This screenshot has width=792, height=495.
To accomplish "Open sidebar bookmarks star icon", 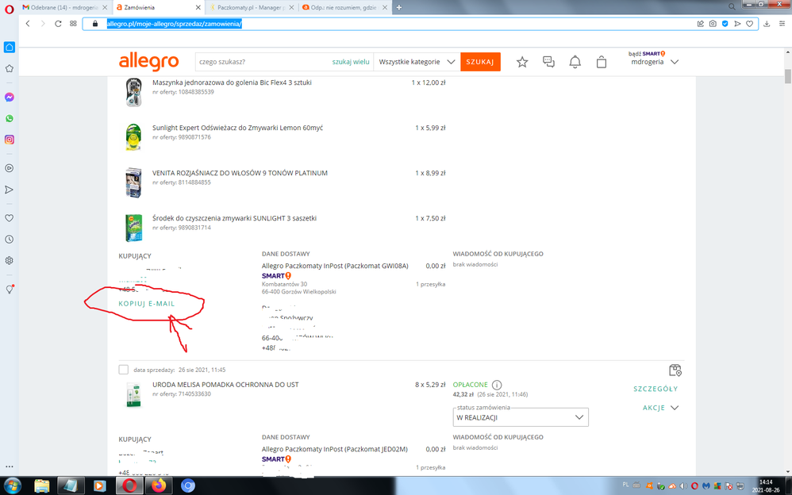I will (x=9, y=68).
